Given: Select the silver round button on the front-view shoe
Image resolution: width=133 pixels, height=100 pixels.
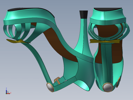Looking at the screenshot, I should 108,87.
